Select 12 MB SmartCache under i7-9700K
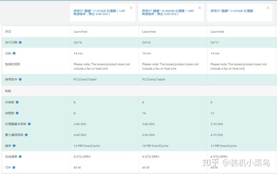This screenshot has height=174, width=277. [87, 146]
